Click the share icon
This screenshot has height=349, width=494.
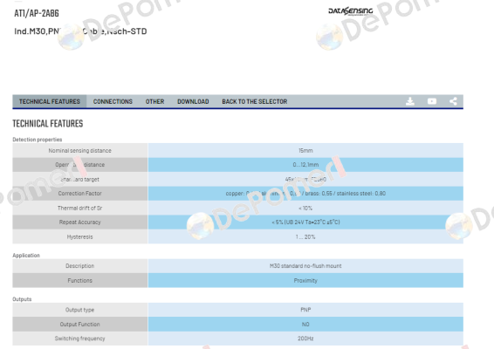453,101
